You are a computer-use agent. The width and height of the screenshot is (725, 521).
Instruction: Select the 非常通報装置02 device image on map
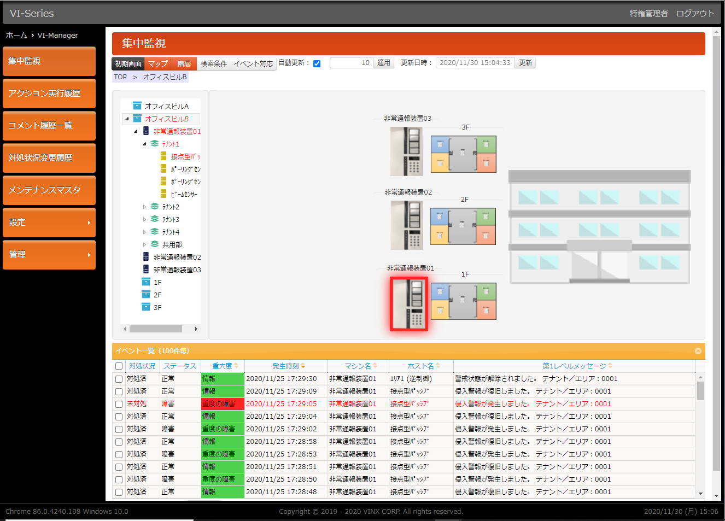point(407,225)
